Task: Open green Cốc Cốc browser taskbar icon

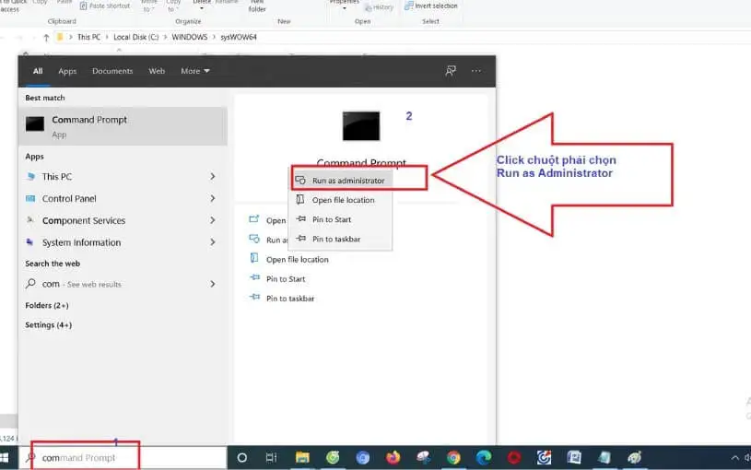Action: [333, 458]
